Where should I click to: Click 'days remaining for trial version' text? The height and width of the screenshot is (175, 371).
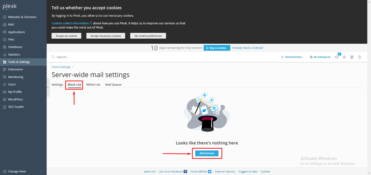pyautogui.click(x=180, y=48)
